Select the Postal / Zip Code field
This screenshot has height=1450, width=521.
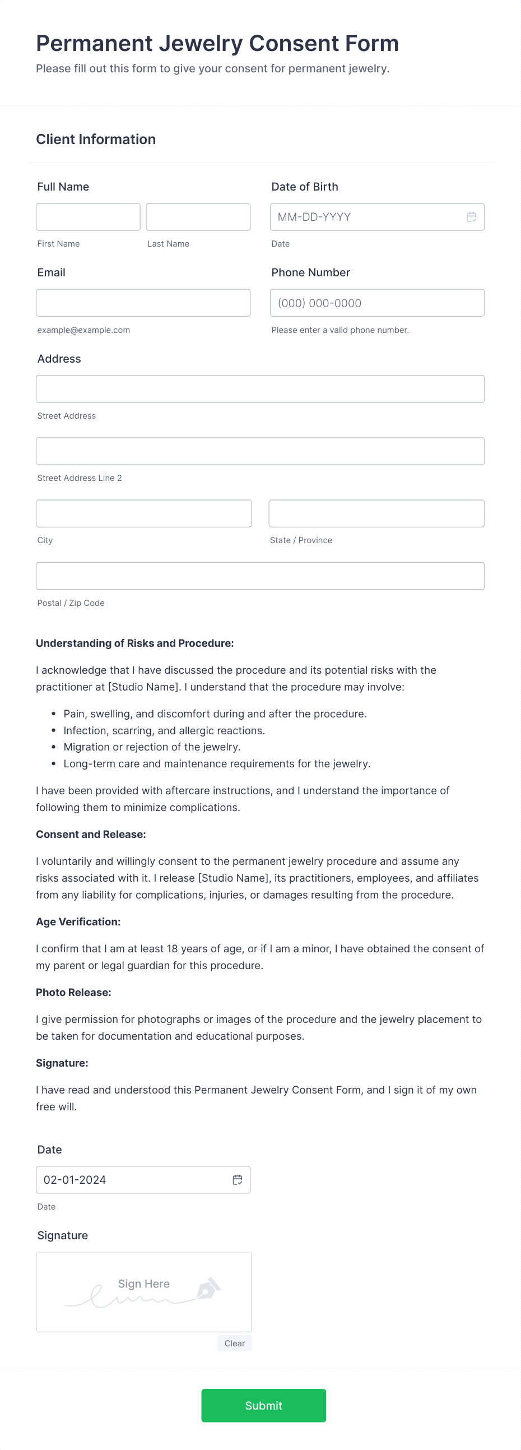tap(260, 575)
